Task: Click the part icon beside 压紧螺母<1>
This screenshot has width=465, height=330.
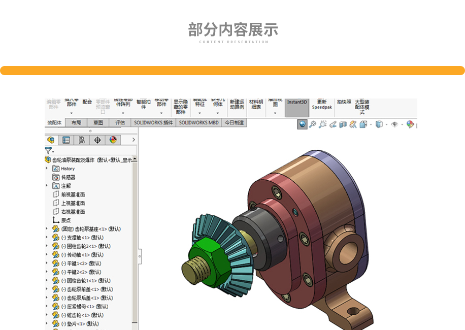Action: [56, 306]
